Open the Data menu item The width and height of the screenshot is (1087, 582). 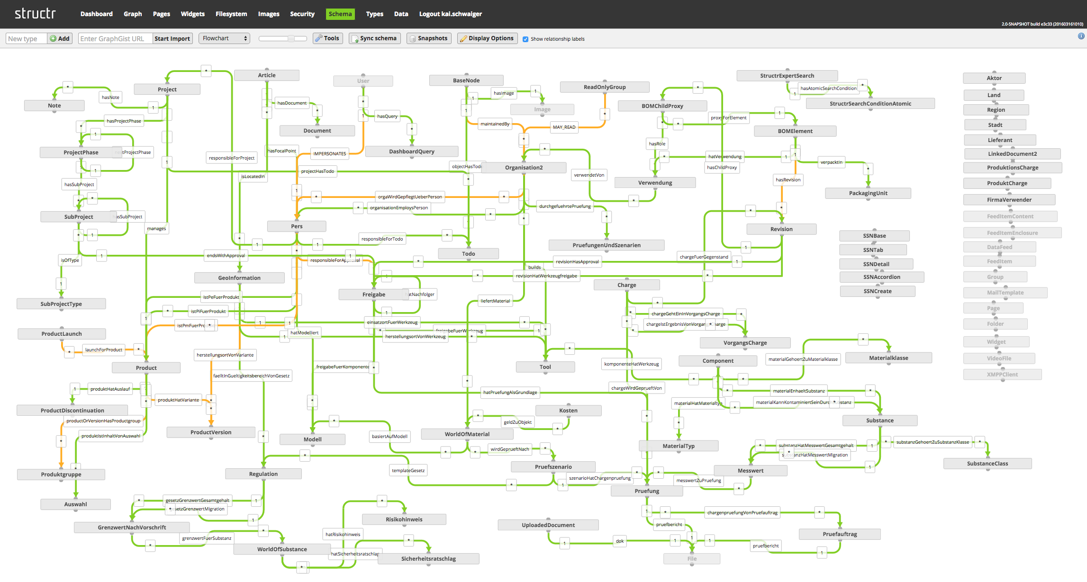click(401, 14)
